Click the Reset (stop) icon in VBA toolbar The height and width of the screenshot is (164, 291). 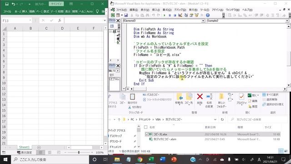pos(175,15)
